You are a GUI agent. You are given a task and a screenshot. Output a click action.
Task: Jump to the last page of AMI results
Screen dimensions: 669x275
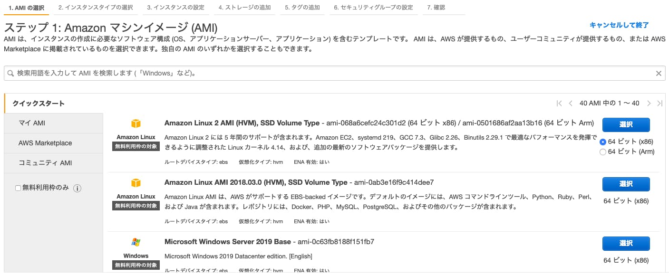coord(659,103)
